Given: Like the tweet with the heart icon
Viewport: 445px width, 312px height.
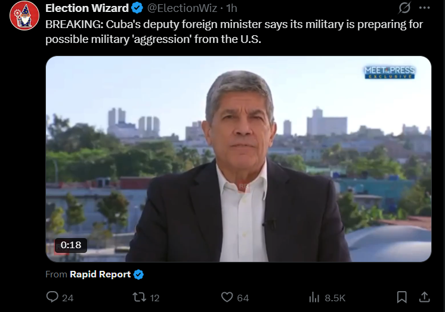Looking at the screenshot, I should [x=227, y=297].
